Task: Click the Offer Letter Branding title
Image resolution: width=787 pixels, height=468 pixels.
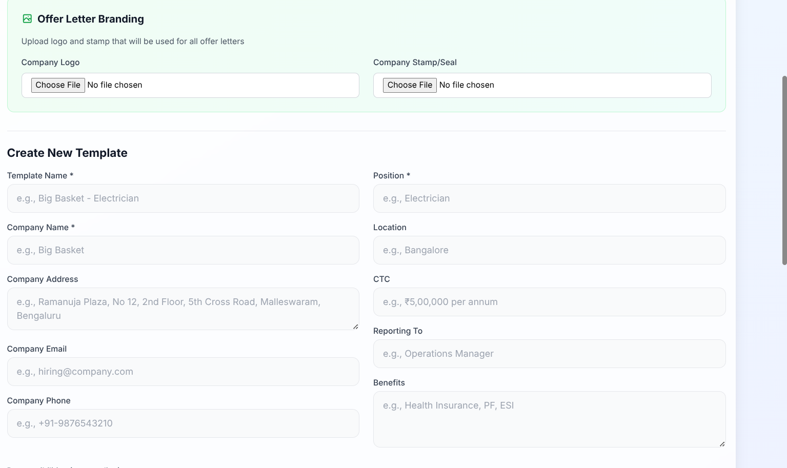Action: [91, 19]
